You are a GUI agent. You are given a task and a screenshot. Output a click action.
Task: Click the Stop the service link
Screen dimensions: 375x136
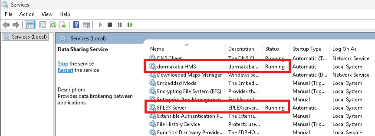[63, 64]
